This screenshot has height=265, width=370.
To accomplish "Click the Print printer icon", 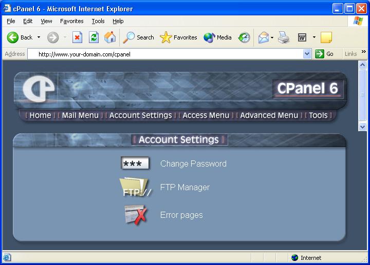I will click(x=284, y=37).
